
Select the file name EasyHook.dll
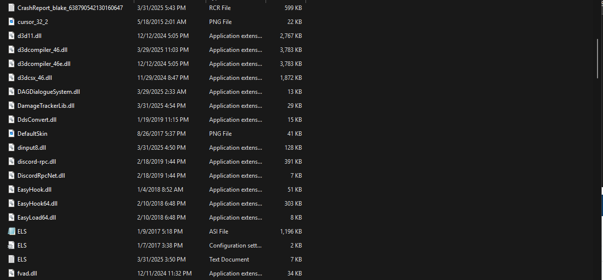(x=34, y=190)
